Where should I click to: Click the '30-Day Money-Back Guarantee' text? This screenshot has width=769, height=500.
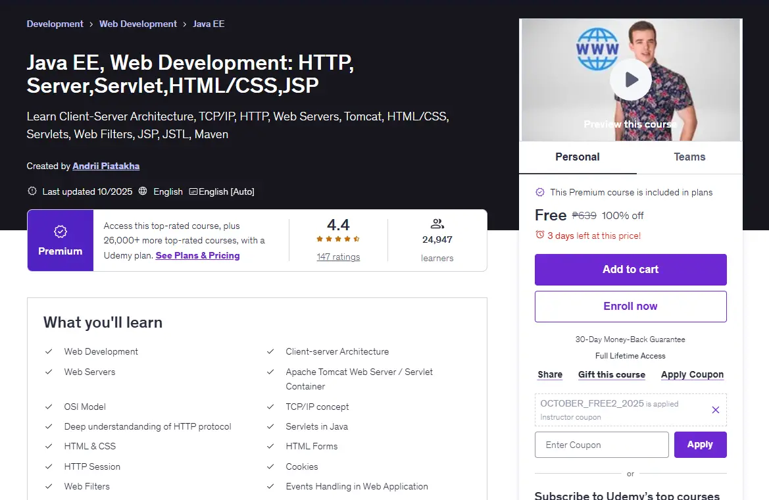630,339
